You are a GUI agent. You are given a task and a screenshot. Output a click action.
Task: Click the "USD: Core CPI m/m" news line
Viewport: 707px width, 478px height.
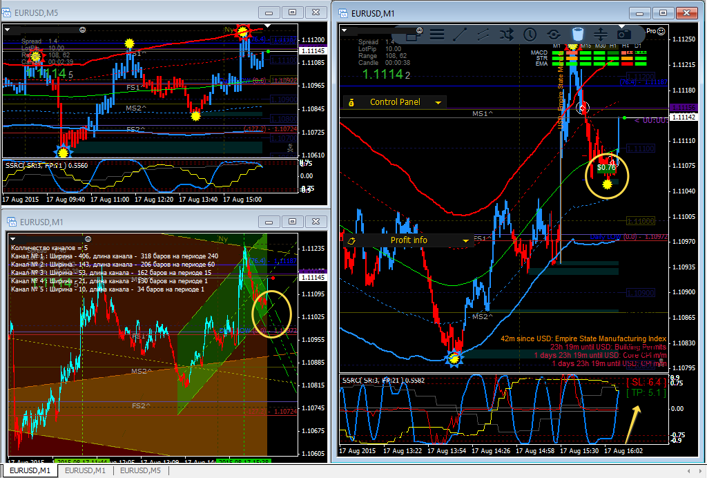click(600, 355)
